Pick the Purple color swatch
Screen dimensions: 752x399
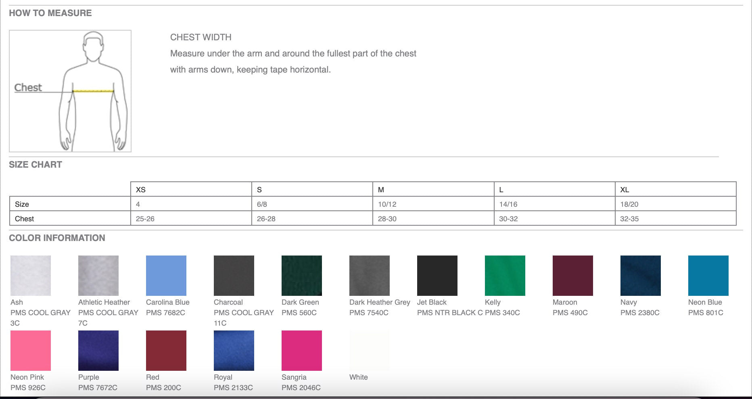[98, 351]
